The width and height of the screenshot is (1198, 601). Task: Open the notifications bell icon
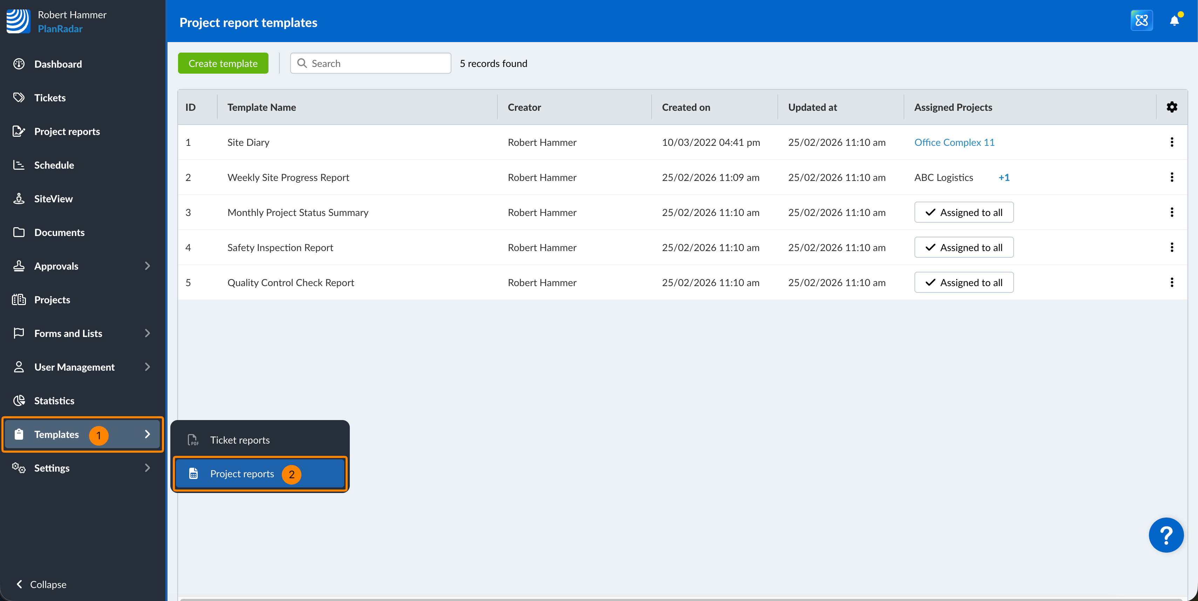tap(1174, 20)
